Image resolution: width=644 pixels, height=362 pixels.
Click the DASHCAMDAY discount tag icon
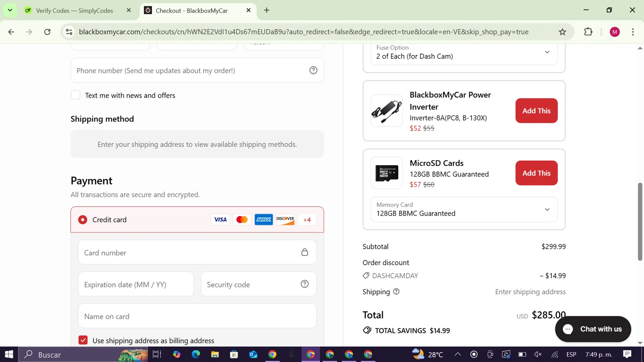pos(366,275)
